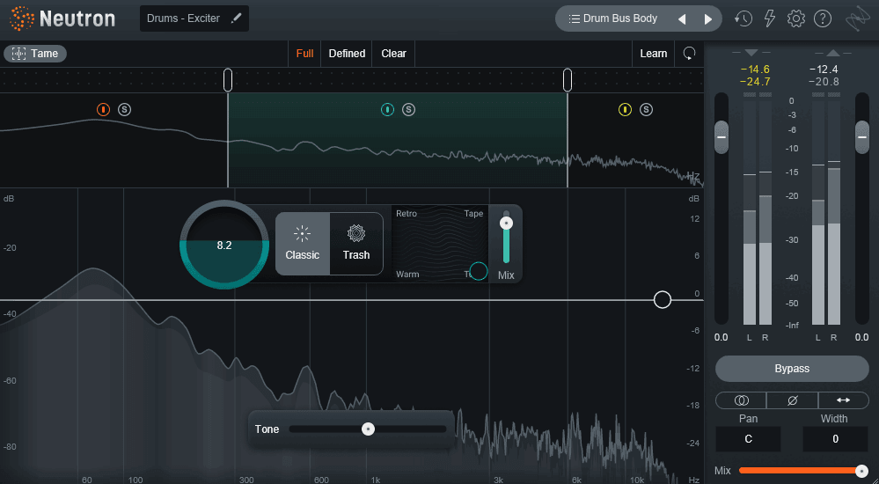Click the mid-high crossover handle
This screenshot has height=484, width=879.
[568, 79]
